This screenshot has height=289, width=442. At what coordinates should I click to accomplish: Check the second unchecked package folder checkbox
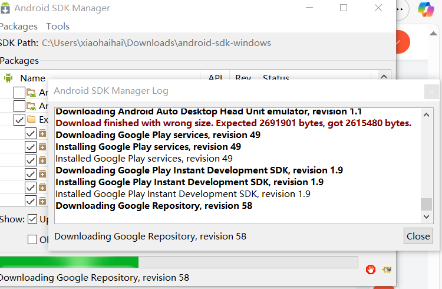point(19,106)
